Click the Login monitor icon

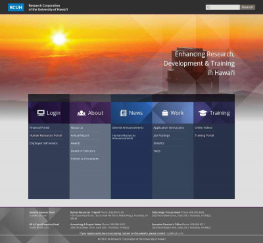click(x=41, y=113)
